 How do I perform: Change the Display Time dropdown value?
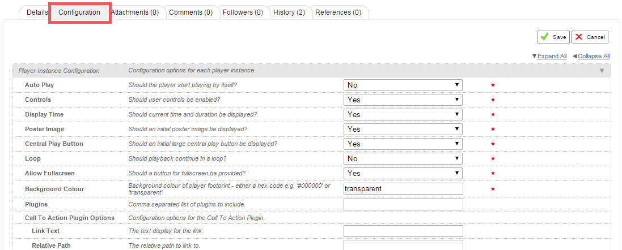pos(403,114)
